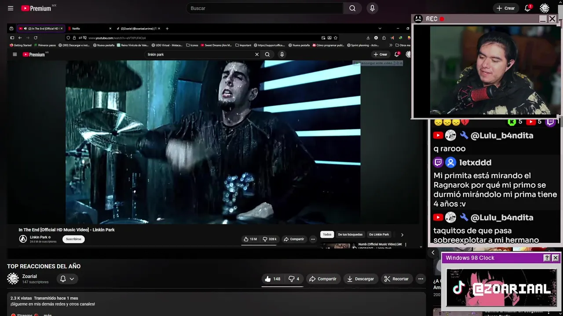Click the help '?' on Windows 98 Clock

click(x=547, y=258)
